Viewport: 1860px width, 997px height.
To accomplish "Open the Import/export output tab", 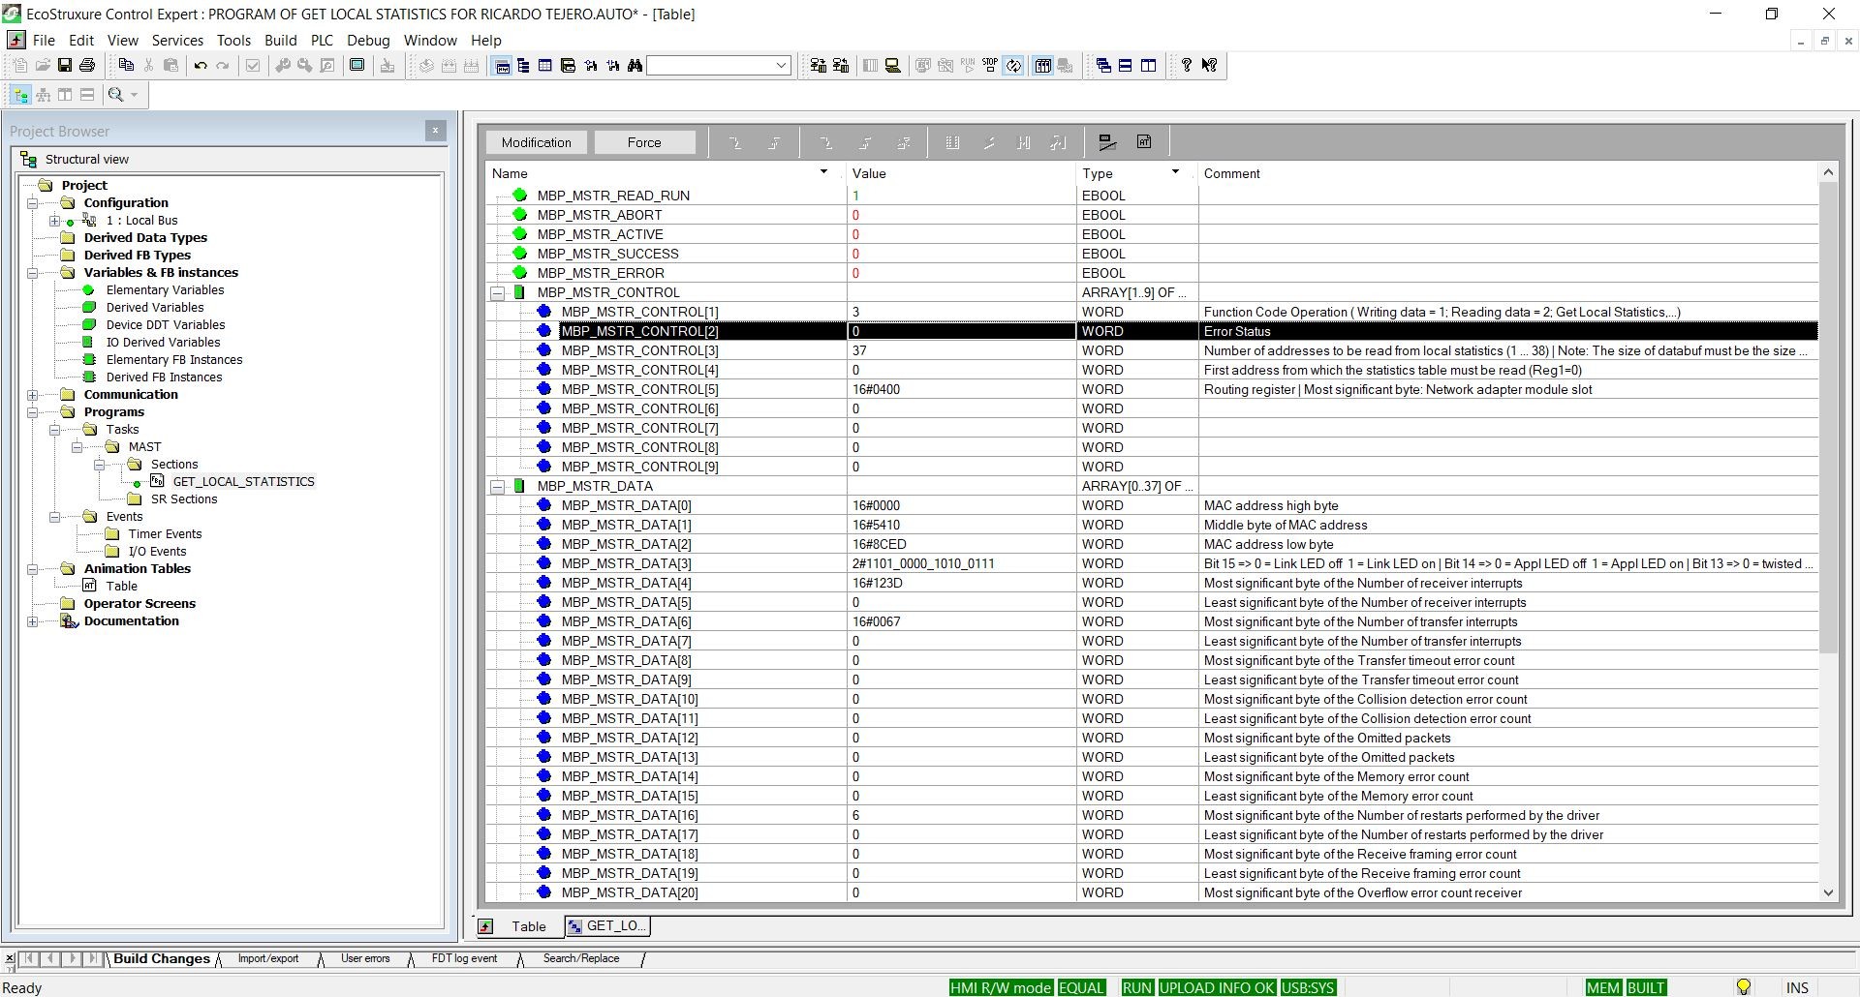I will pyautogui.click(x=268, y=958).
